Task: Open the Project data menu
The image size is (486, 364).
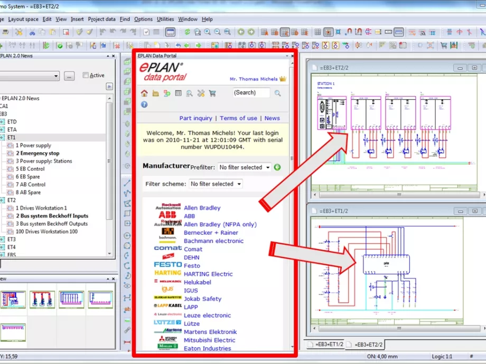Action: point(101,19)
